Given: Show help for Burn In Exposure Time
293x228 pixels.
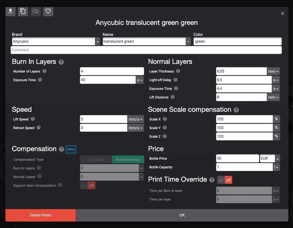Looking at the screenshot, I should [40, 80].
